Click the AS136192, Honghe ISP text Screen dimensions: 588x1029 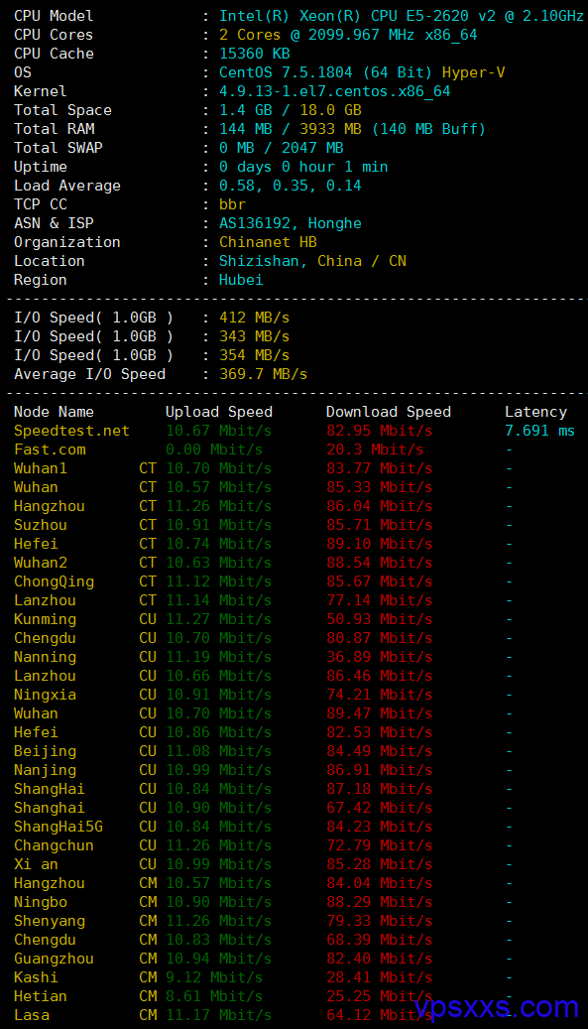(291, 223)
